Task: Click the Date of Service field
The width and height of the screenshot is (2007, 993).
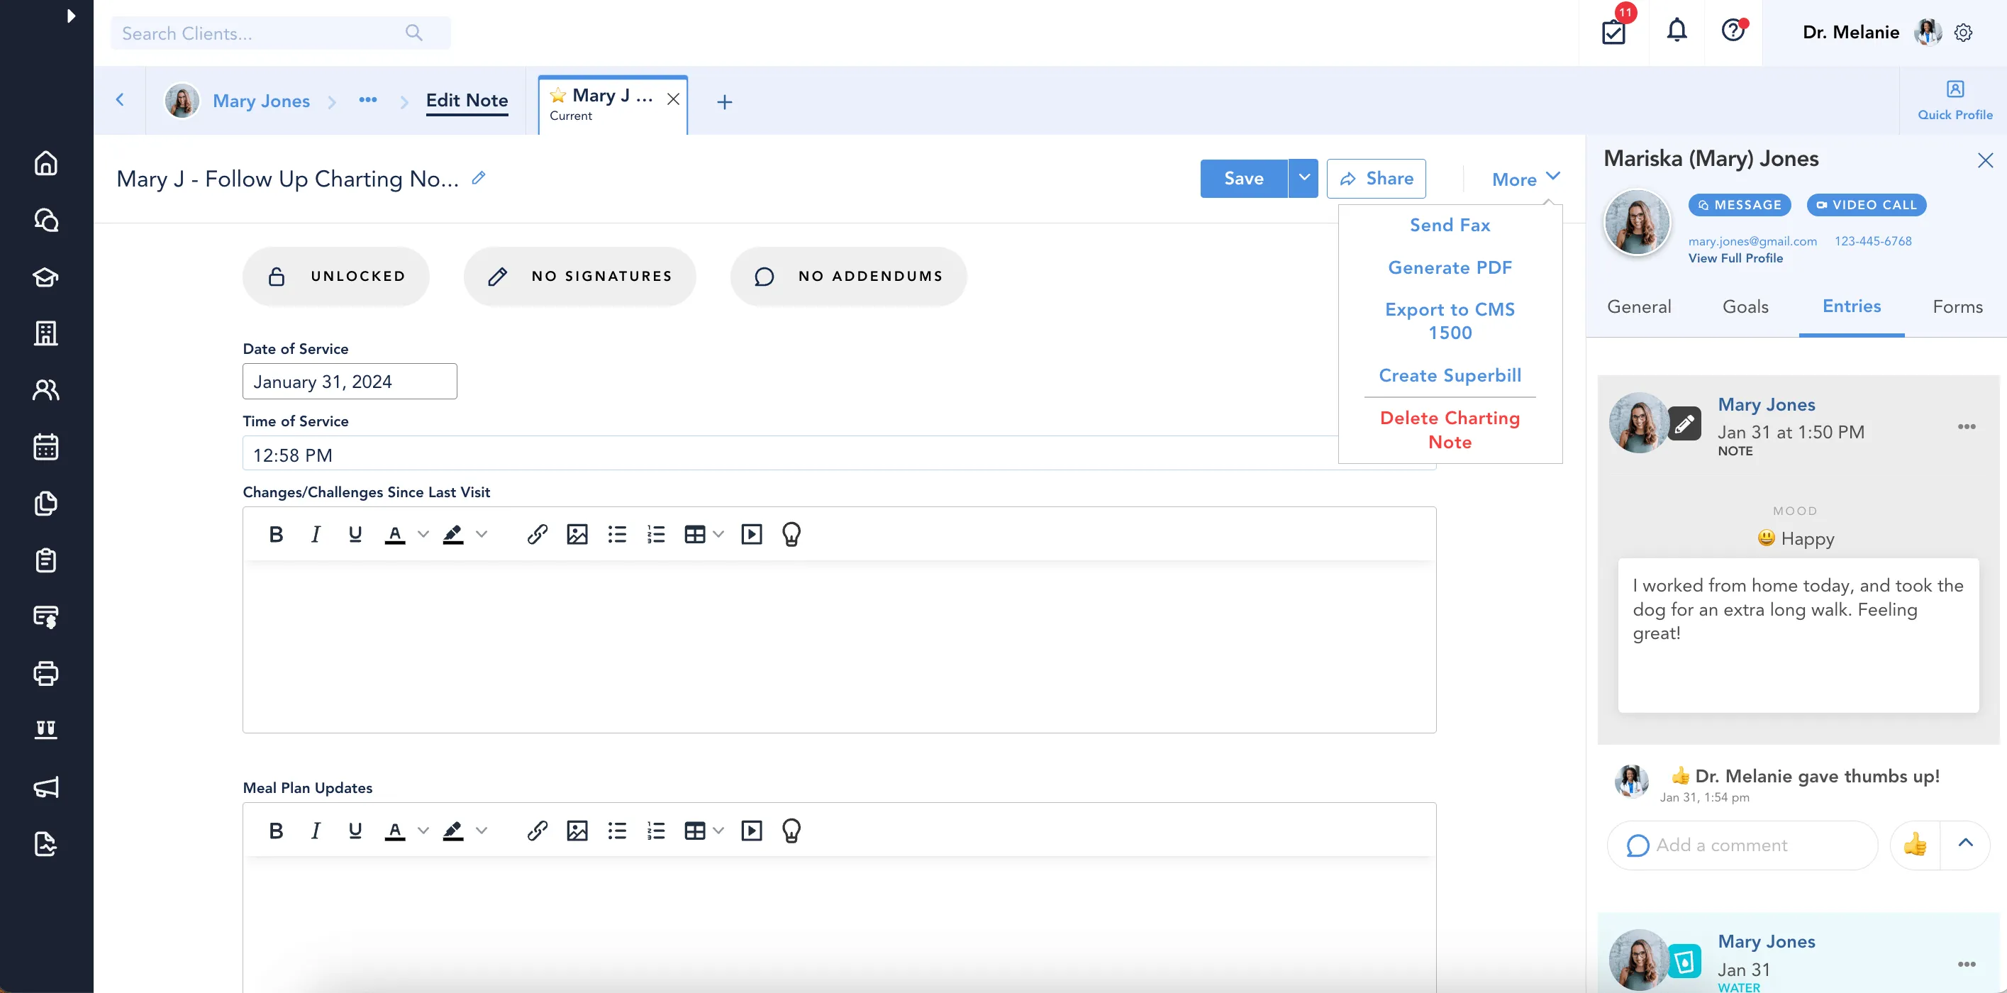Action: point(348,381)
